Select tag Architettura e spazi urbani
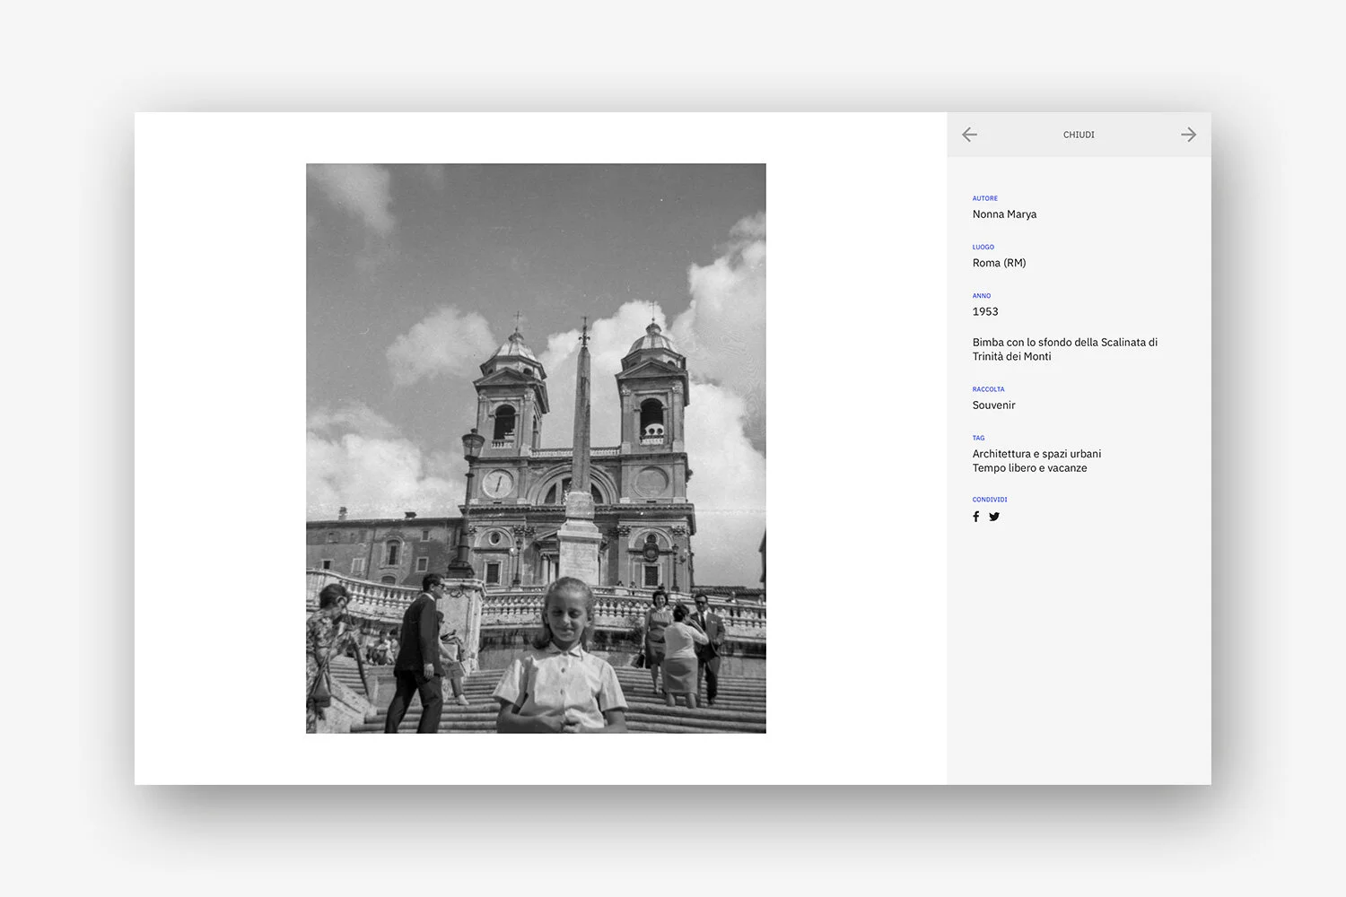Screen dimensions: 1346x897 click(1036, 454)
